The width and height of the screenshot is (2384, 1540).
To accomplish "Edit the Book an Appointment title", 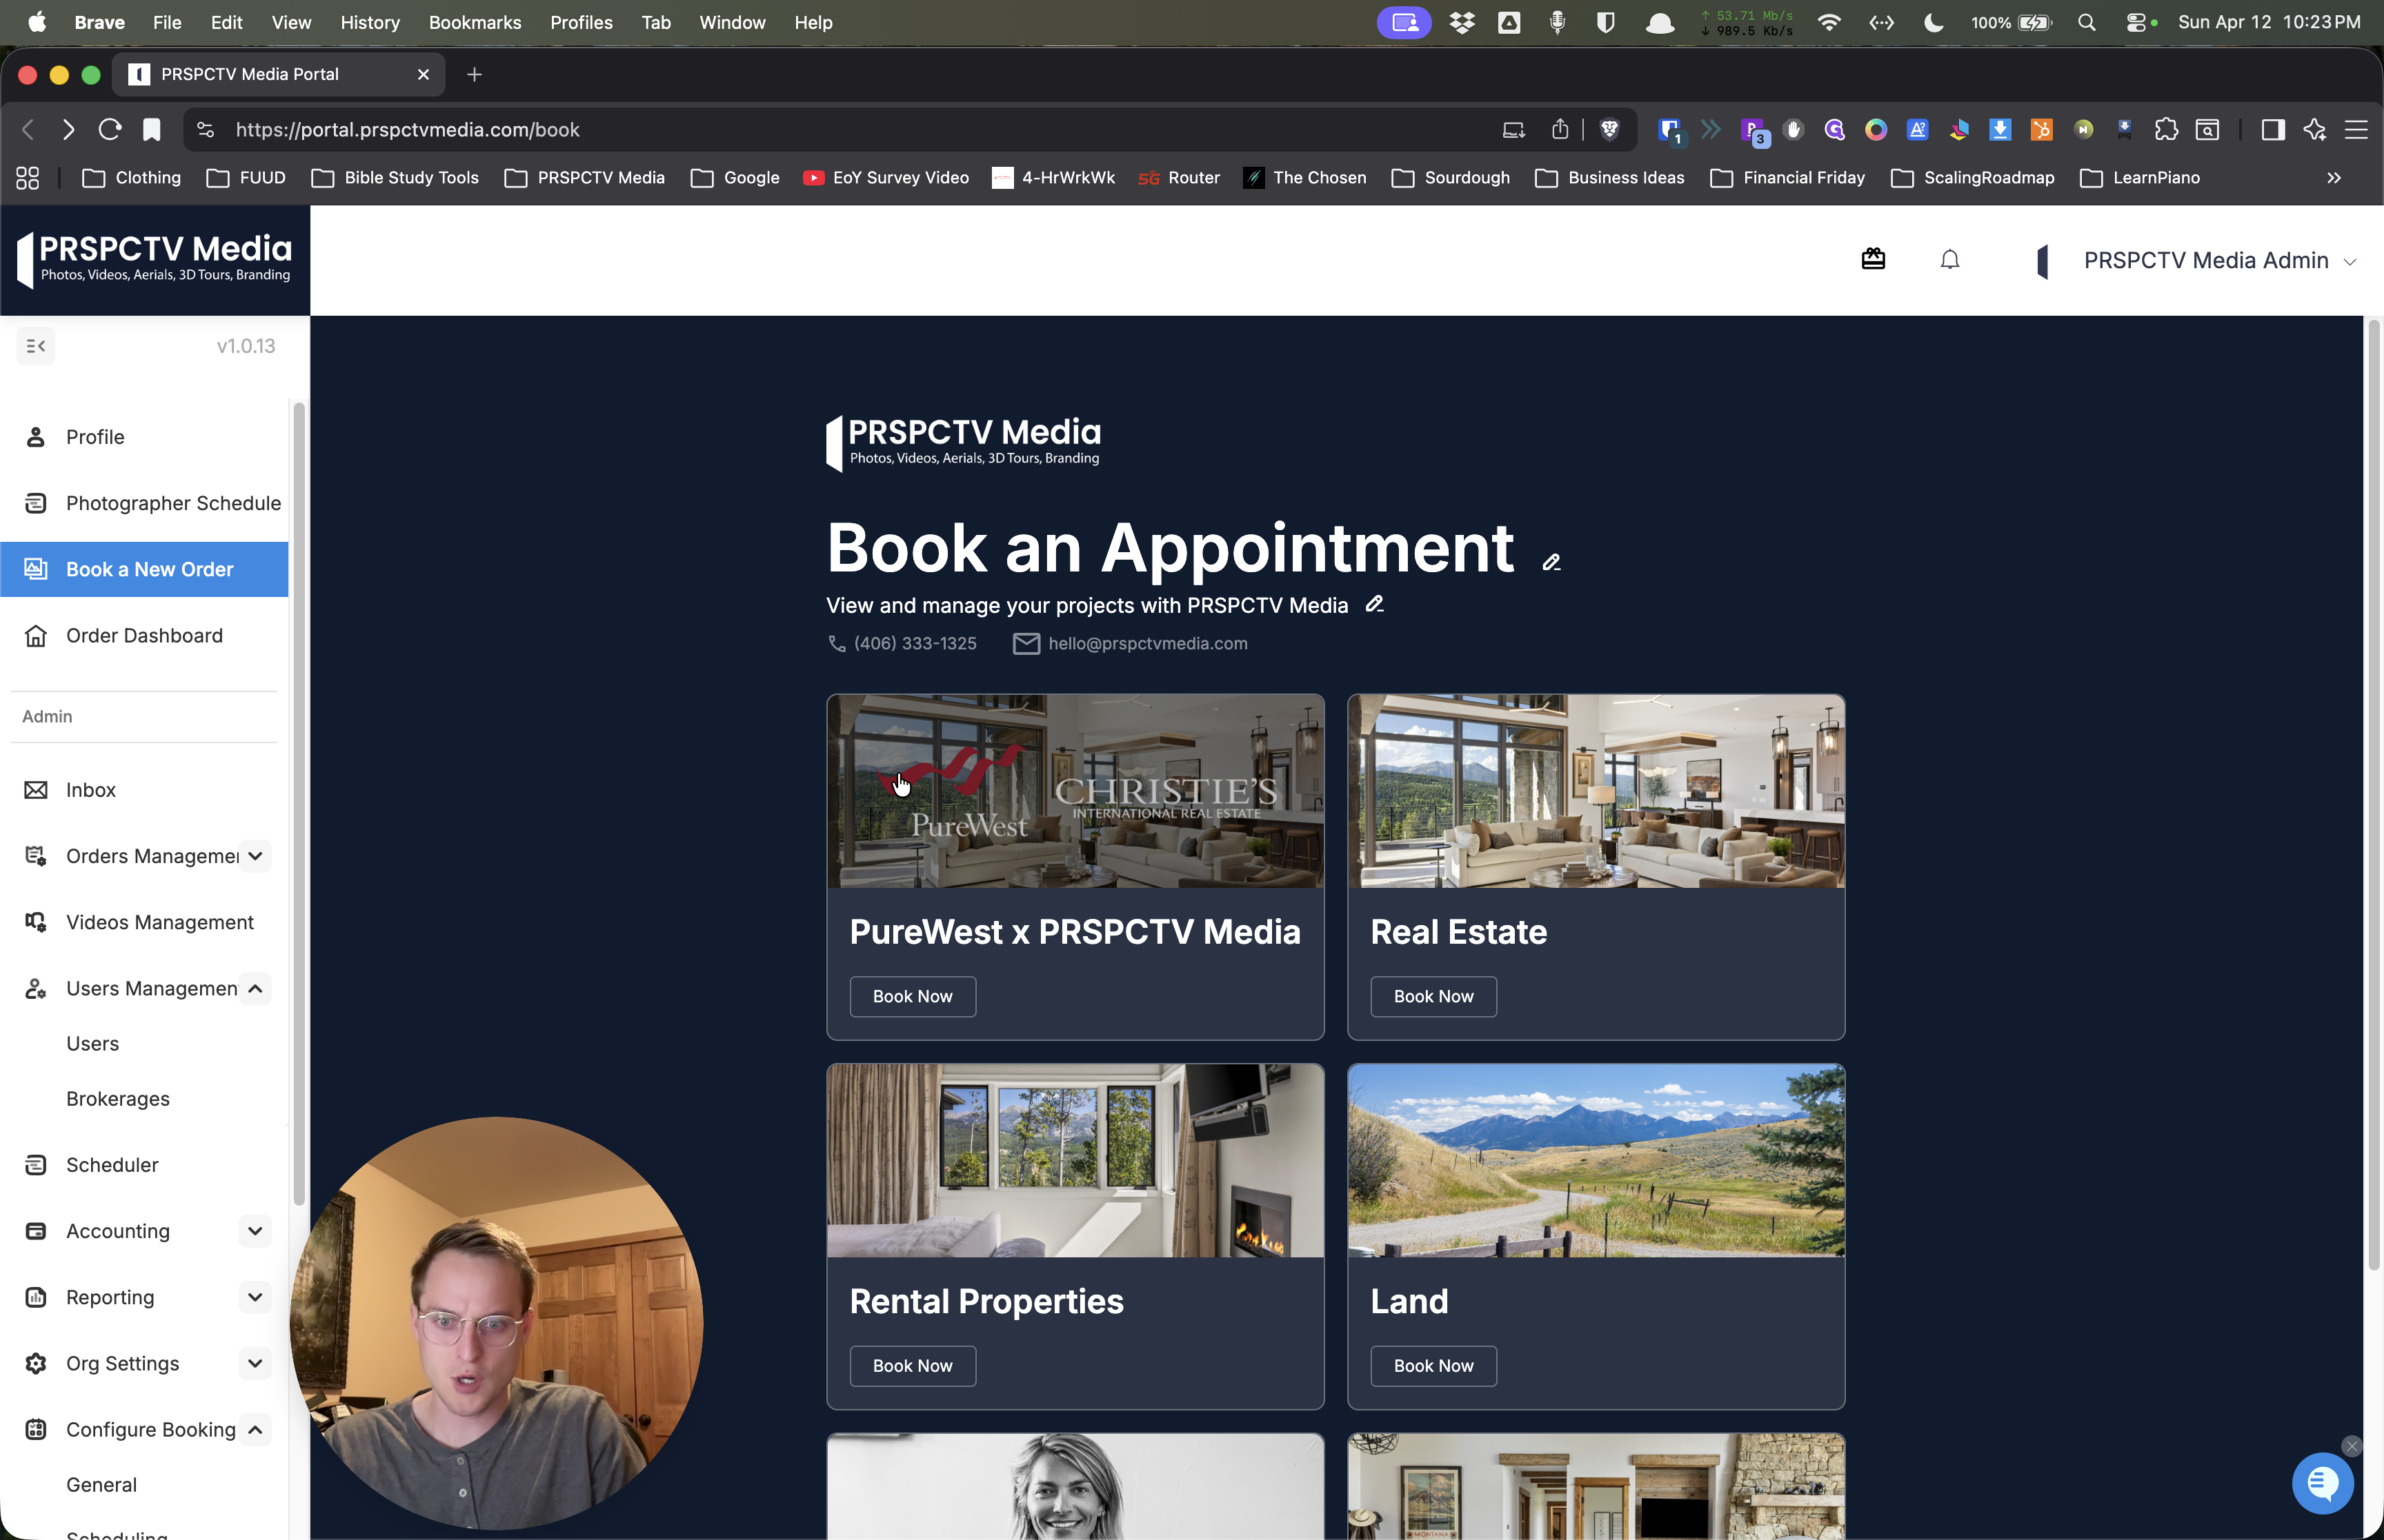I will pos(1551,562).
